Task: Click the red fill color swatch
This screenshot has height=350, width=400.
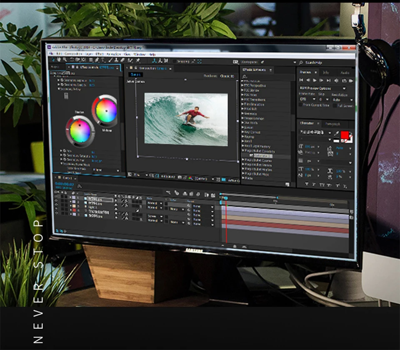Action: [x=345, y=135]
